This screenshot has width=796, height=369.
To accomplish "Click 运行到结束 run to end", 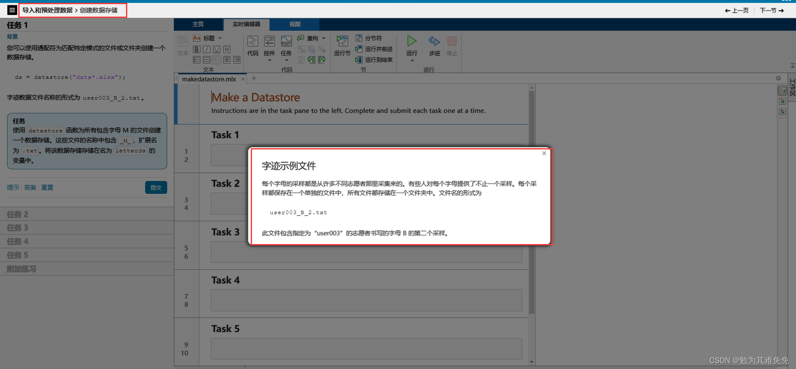I will tap(374, 60).
